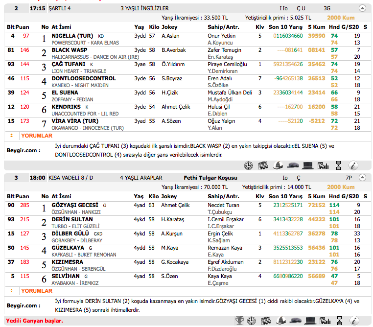Toggle YORUMLAR section under race 3
373x327 pixels.
point(36,291)
